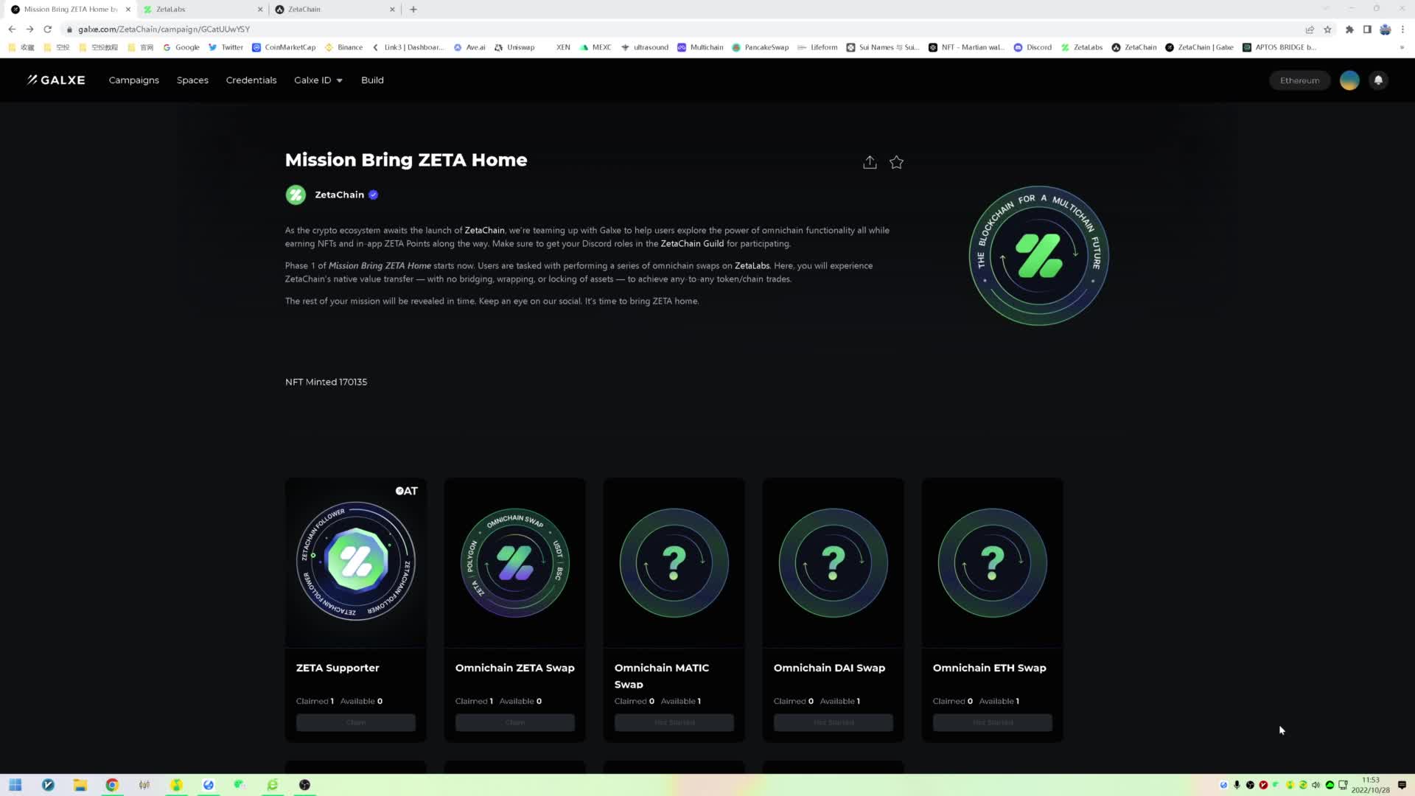Open the ZetaChain Guild link
Viewport: 1415px width, 796px height.
(x=692, y=244)
